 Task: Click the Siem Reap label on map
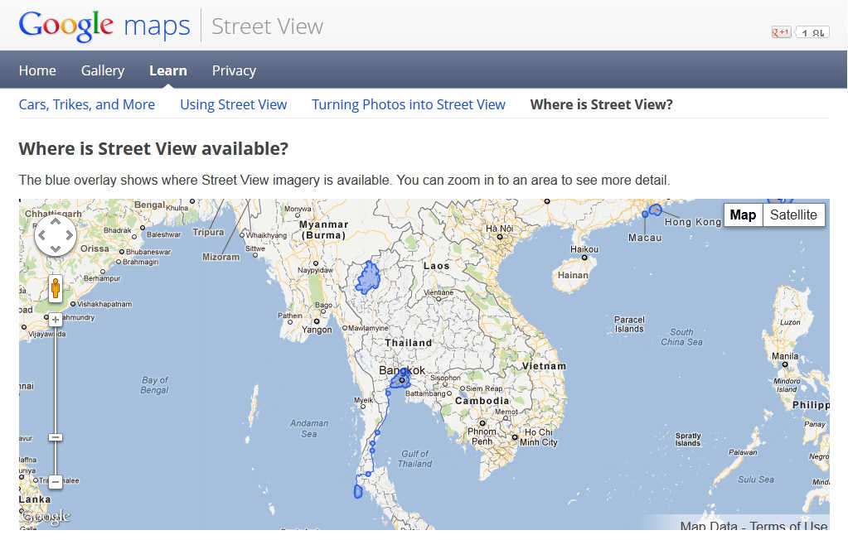tap(485, 388)
